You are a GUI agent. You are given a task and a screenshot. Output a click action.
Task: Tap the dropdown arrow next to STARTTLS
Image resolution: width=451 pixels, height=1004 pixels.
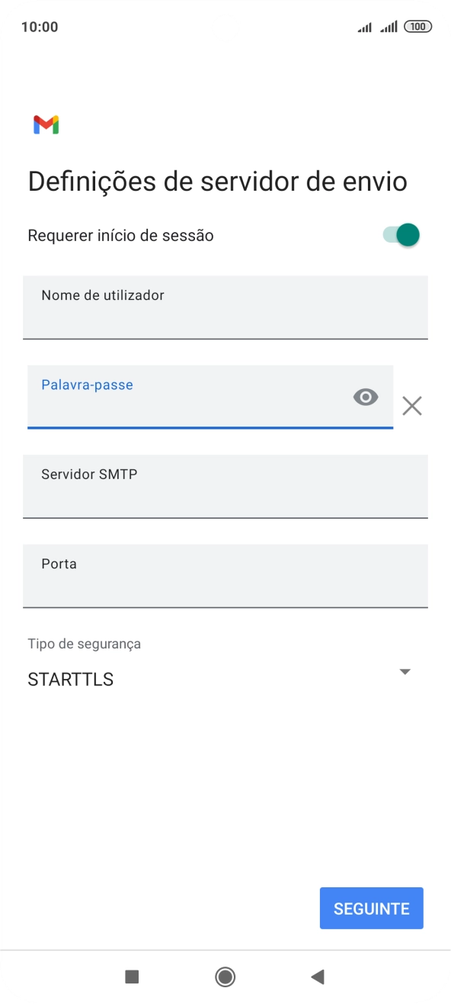click(405, 672)
